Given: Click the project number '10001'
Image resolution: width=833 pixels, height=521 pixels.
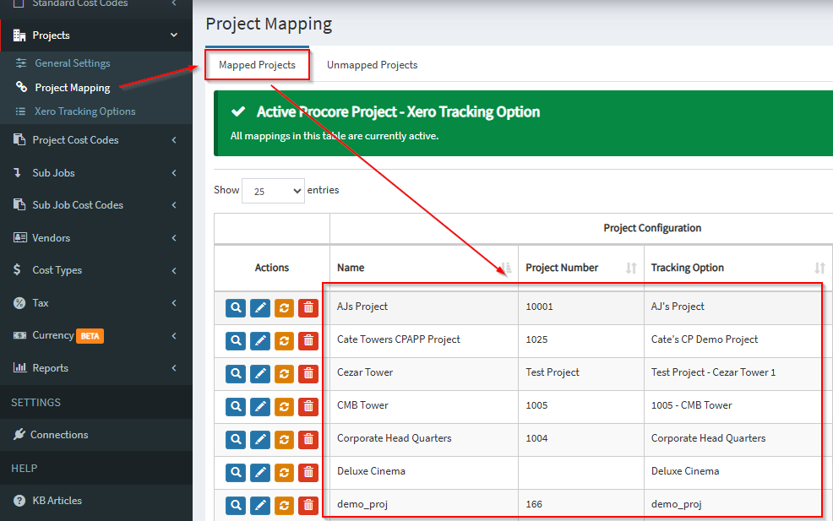Looking at the screenshot, I should coord(539,307).
